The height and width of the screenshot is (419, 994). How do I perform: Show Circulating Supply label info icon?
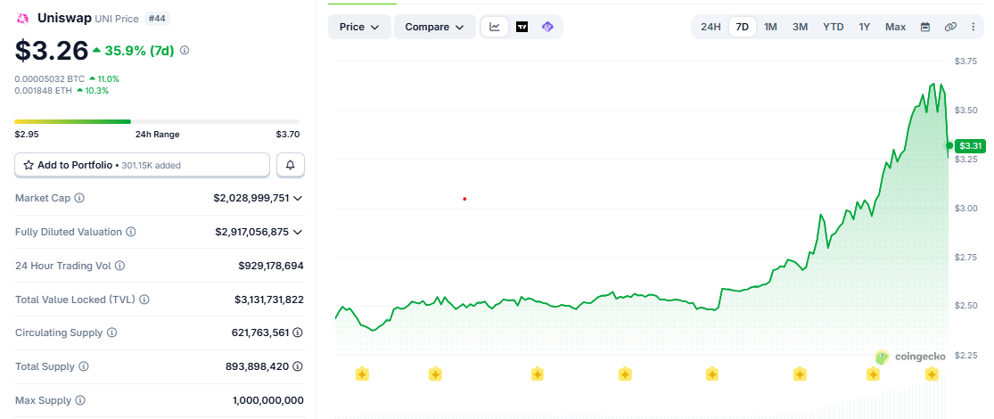(112, 333)
